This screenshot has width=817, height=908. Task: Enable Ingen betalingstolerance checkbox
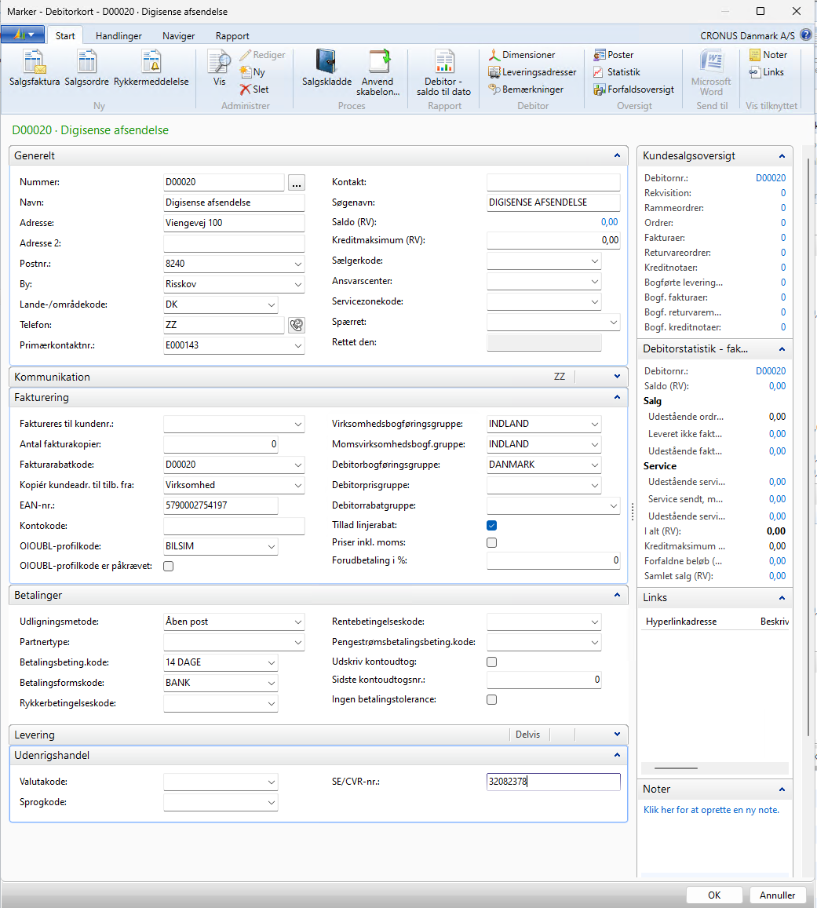point(491,699)
